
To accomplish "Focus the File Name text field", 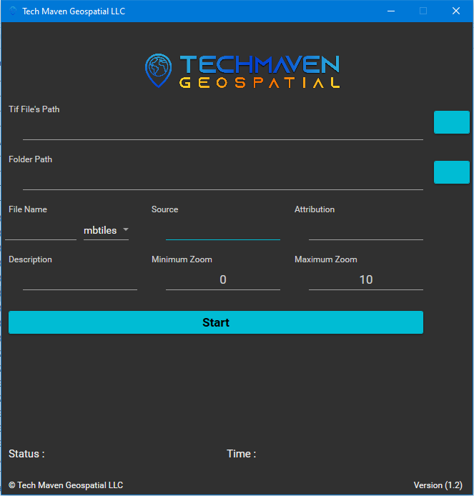I will coord(41,231).
